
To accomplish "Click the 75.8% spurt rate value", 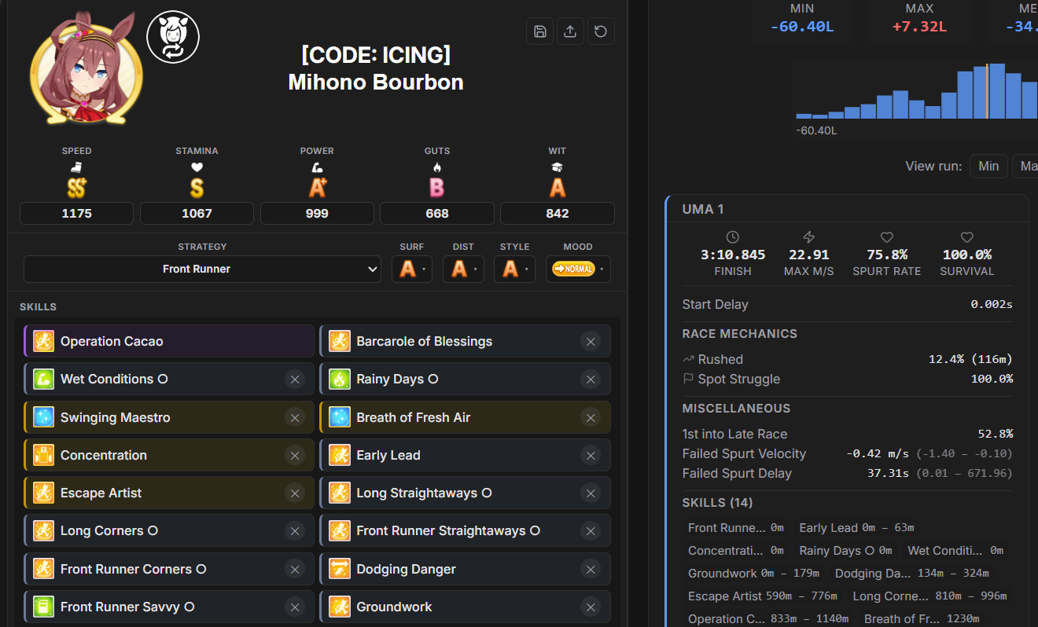I will point(887,255).
